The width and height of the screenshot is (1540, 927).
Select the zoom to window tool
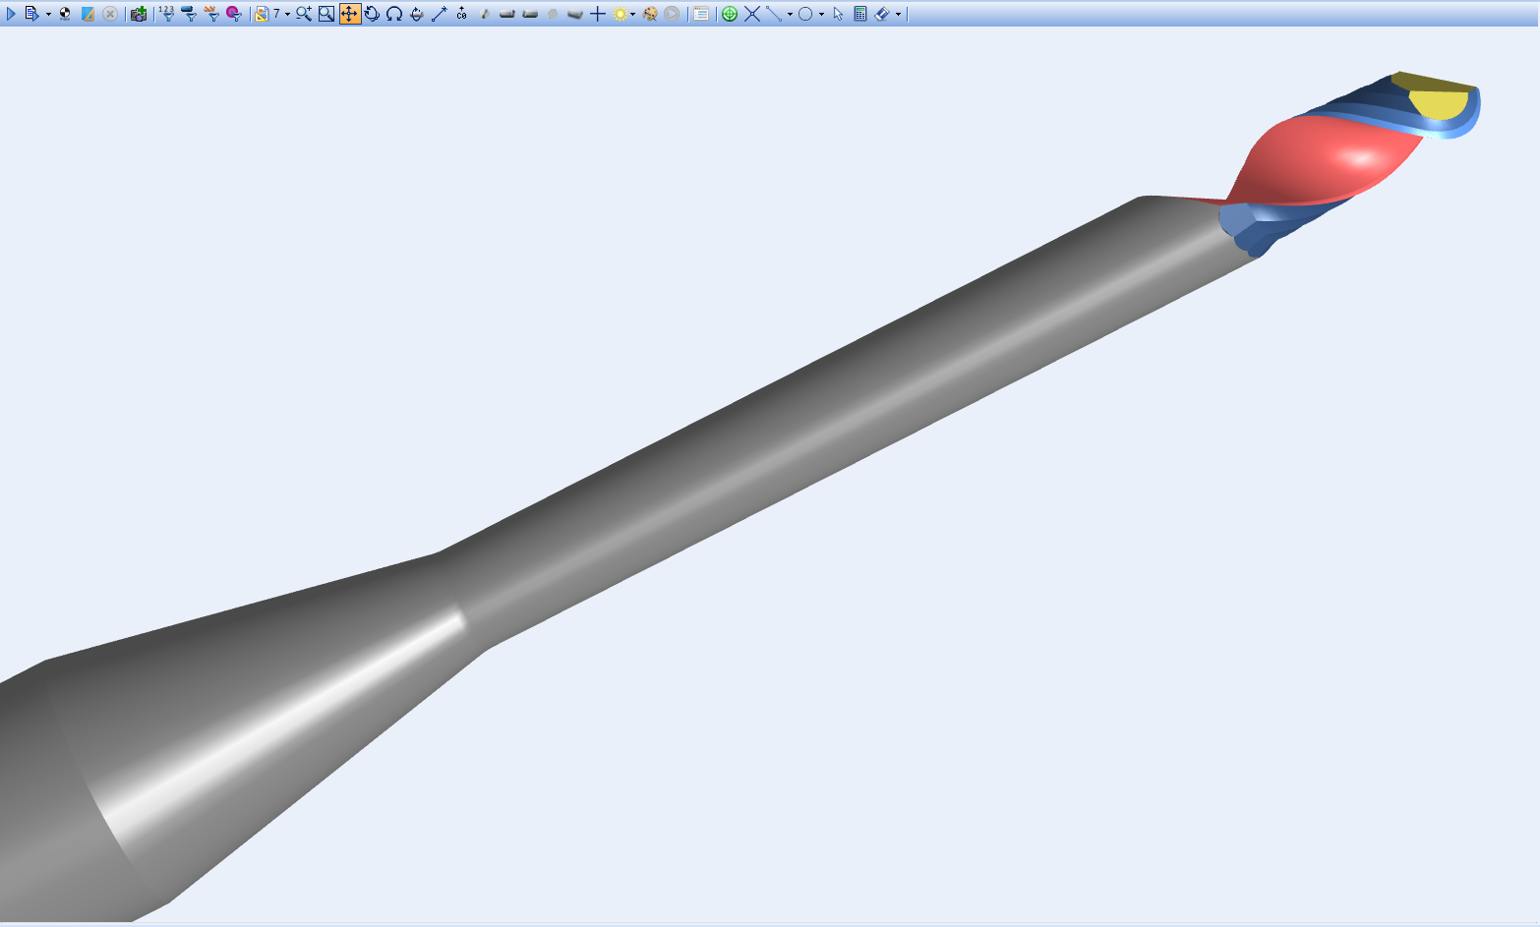click(x=326, y=14)
